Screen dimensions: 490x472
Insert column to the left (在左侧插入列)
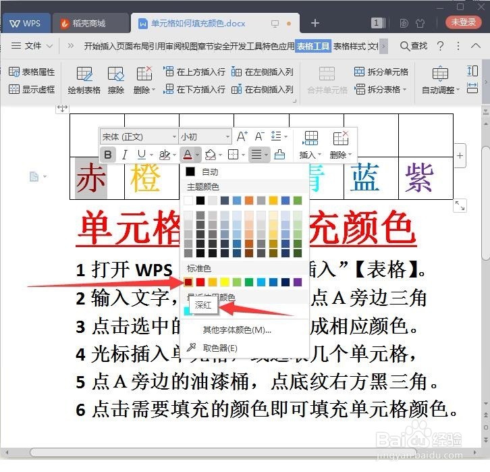tap(262, 72)
